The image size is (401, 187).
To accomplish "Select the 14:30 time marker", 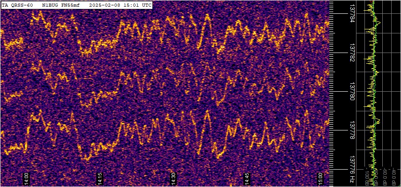I will click(173, 179).
